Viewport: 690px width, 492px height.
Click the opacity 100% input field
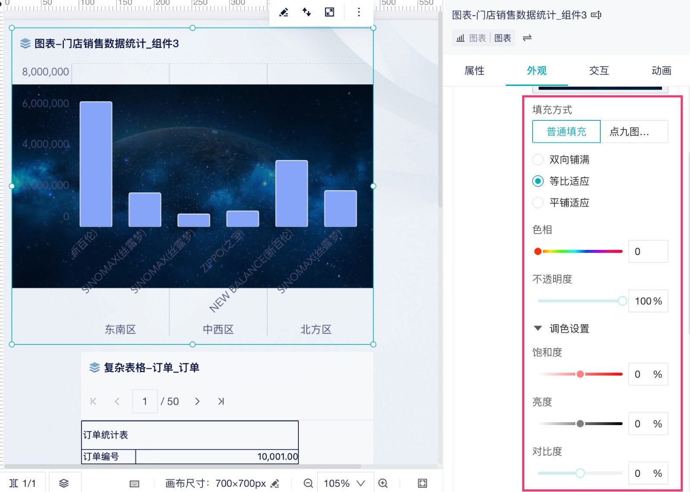point(648,301)
